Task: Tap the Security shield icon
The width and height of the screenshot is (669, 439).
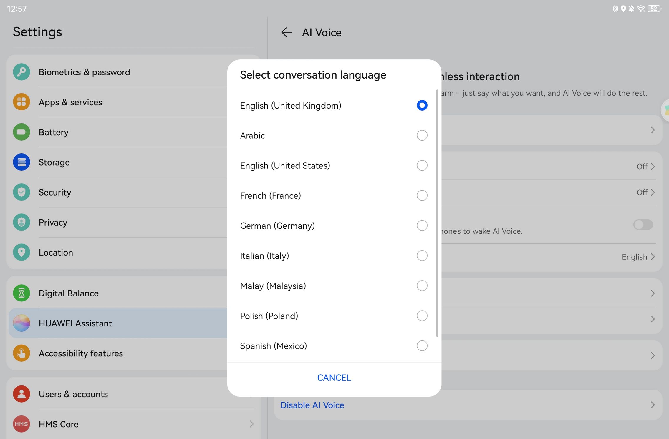Action: pyautogui.click(x=21, y=192)
